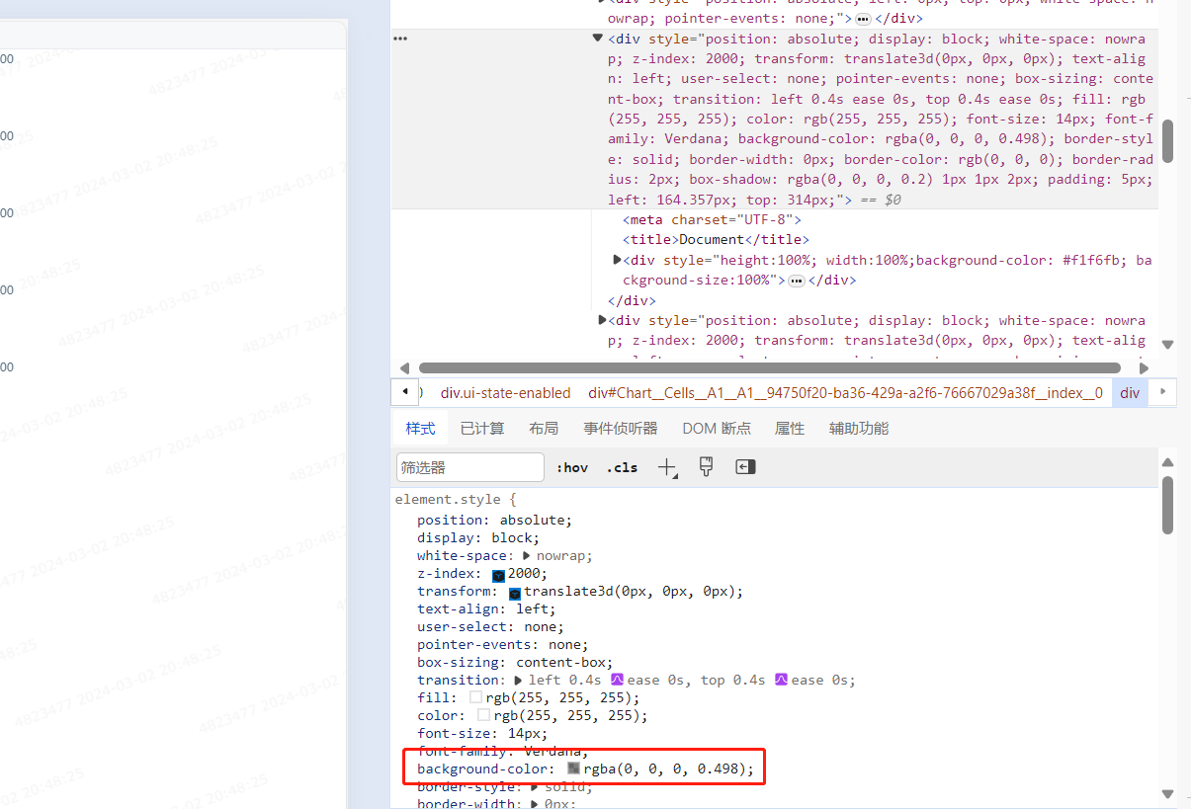Click the new style rule plus icon

pyautogui.click(x=667, y=467)
